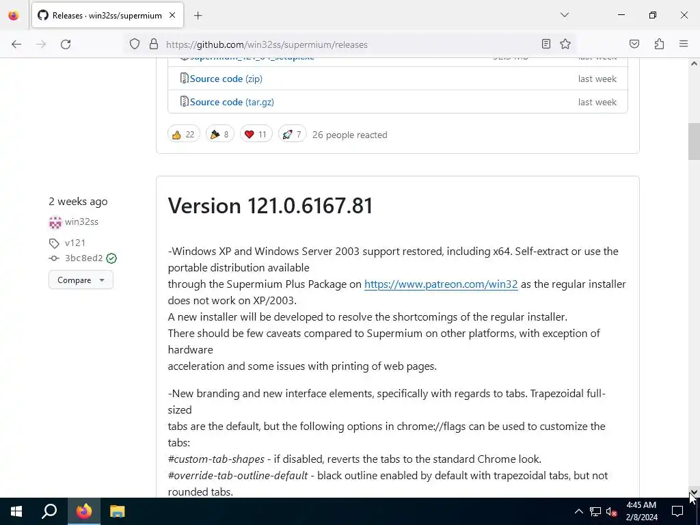Click the page scrollbar thumb

(694, 141)
